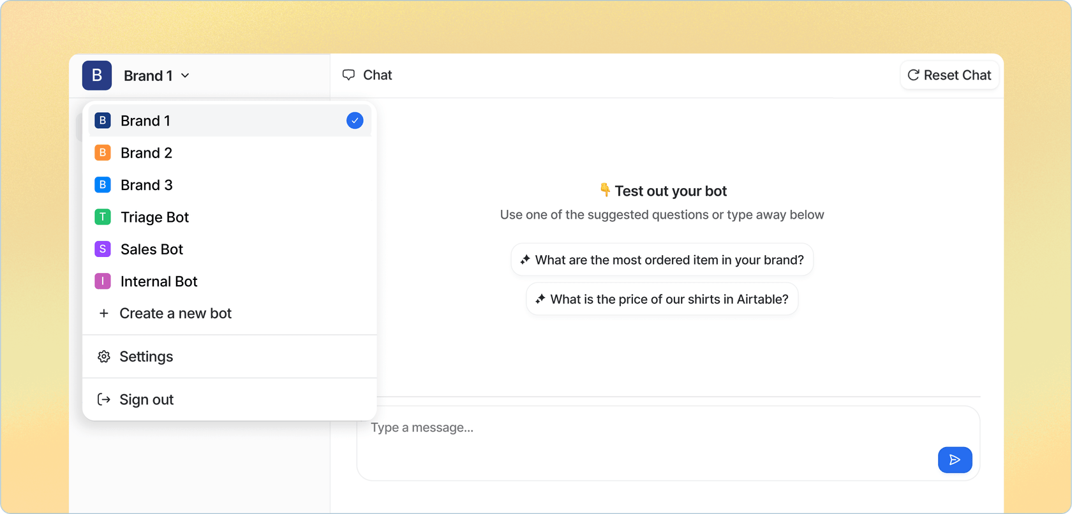The image size is (1072, 514).
Task: Click the green Triage Bot icon
Action: tap(103, 217)
